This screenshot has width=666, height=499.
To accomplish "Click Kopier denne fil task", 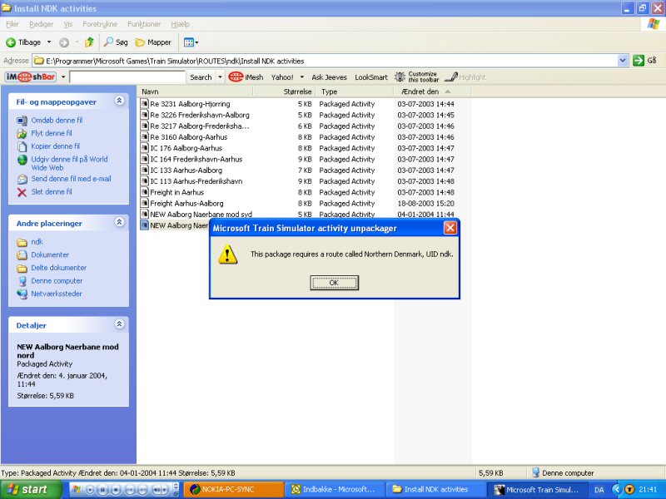I will (55, 146).
